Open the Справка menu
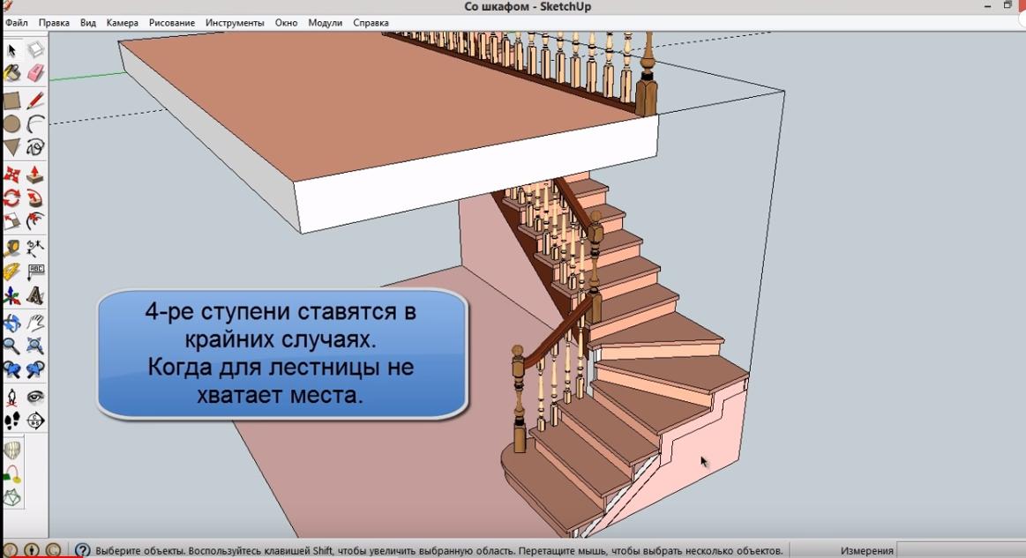This screenshot has height=558, width=1026. (371, 23)
